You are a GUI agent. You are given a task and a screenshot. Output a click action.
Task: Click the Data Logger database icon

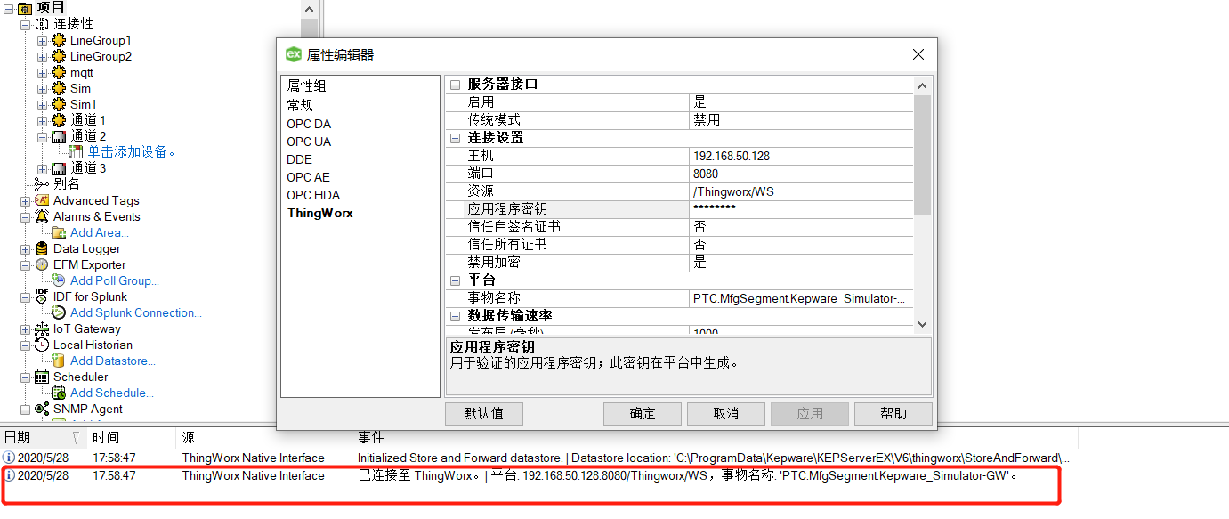(x=42, y=249)
